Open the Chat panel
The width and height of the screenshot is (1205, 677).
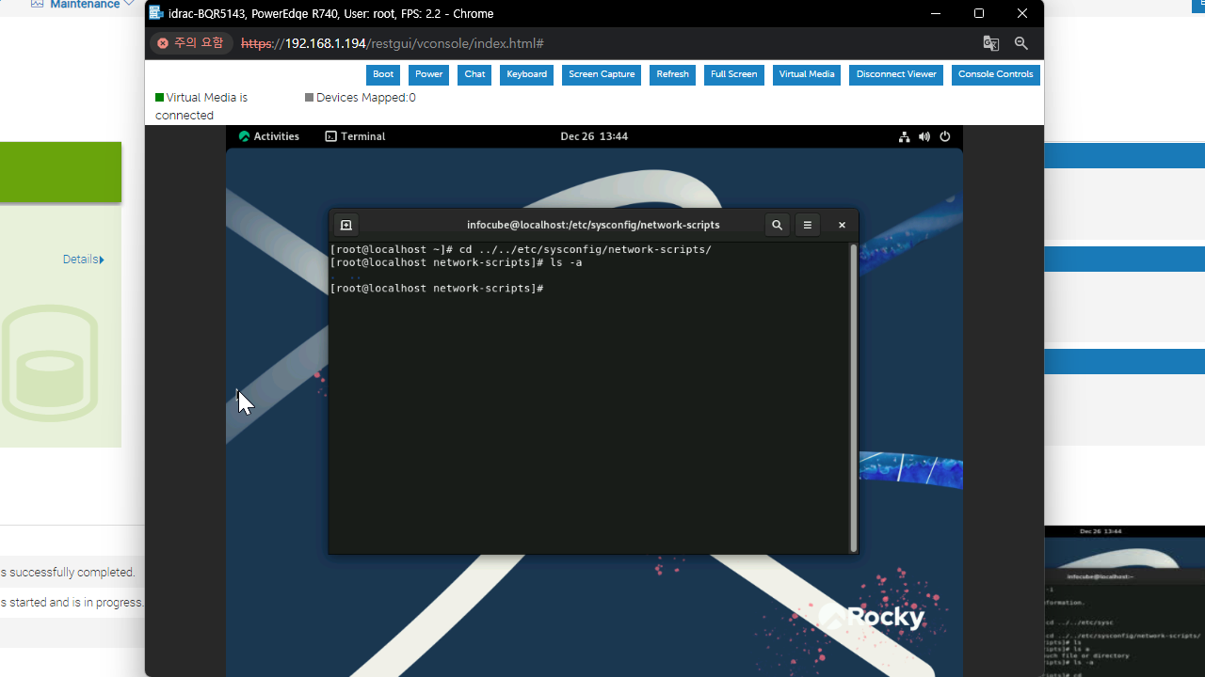click(x=474, y=74)
